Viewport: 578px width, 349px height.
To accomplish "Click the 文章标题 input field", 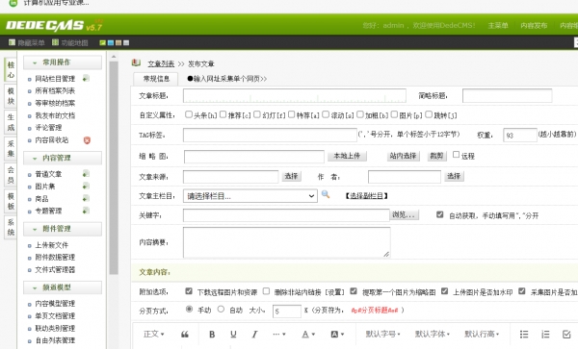I will point(295,95).
